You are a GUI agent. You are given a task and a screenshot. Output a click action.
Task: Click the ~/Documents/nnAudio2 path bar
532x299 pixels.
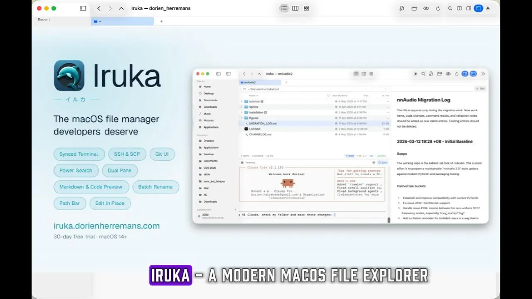315,89
